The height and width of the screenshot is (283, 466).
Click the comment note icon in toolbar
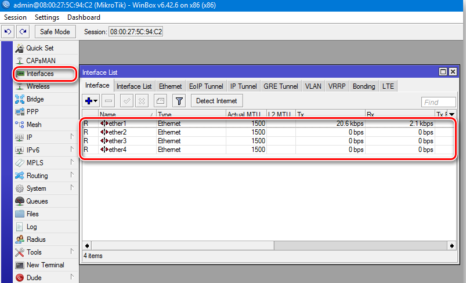coord(160,101)
